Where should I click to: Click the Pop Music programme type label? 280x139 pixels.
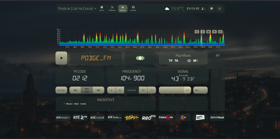coord(183,56)
